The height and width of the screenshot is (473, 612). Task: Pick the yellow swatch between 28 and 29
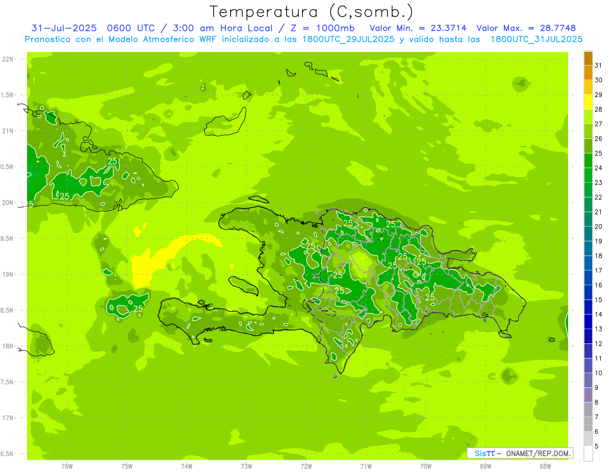588,102
